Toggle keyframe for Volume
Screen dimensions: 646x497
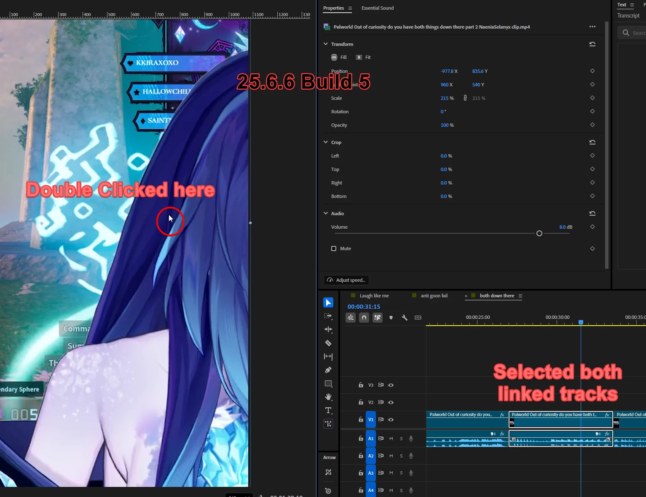(592, 227)
